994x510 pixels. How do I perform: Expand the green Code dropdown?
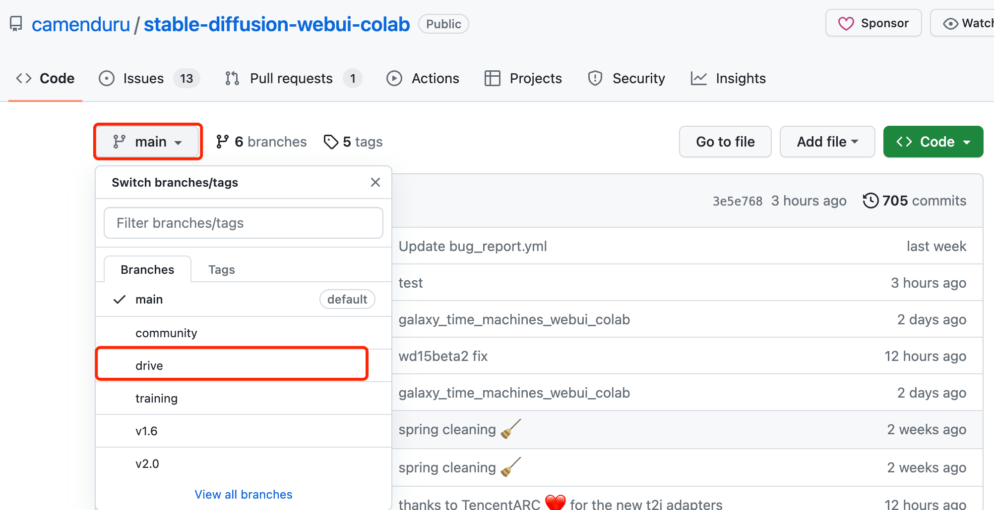pos(933,142)
